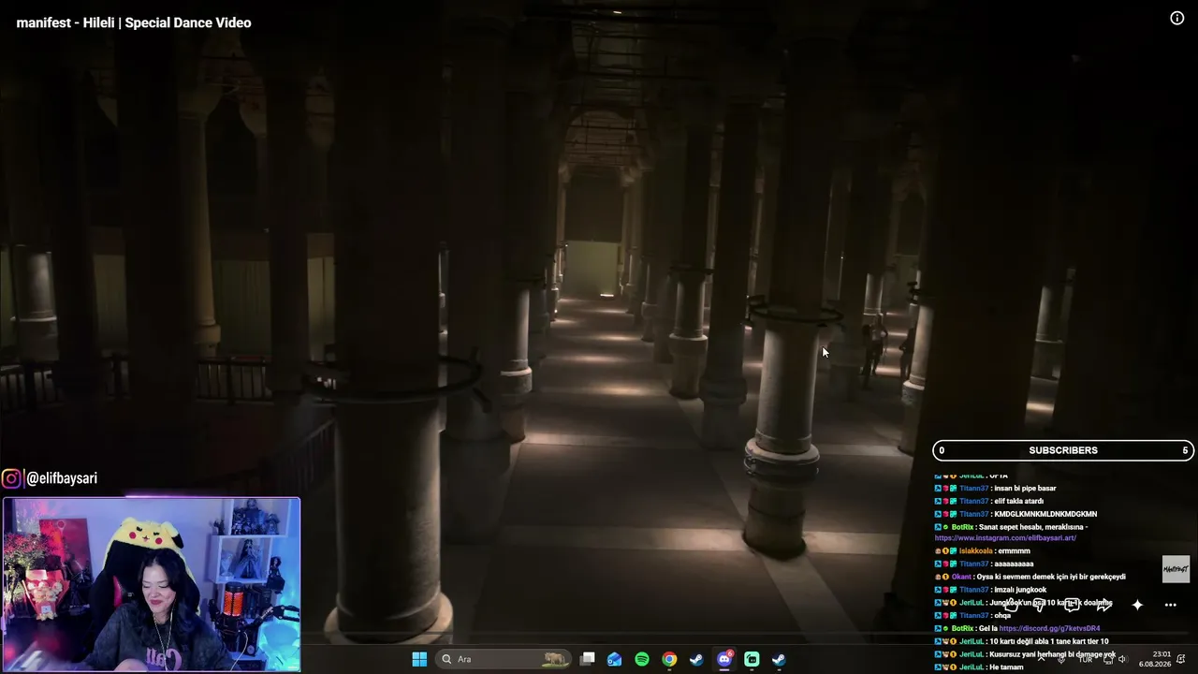Open the three-dot more options menu

tap(1170, 605)
